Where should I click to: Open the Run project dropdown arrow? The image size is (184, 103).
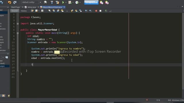66,3
